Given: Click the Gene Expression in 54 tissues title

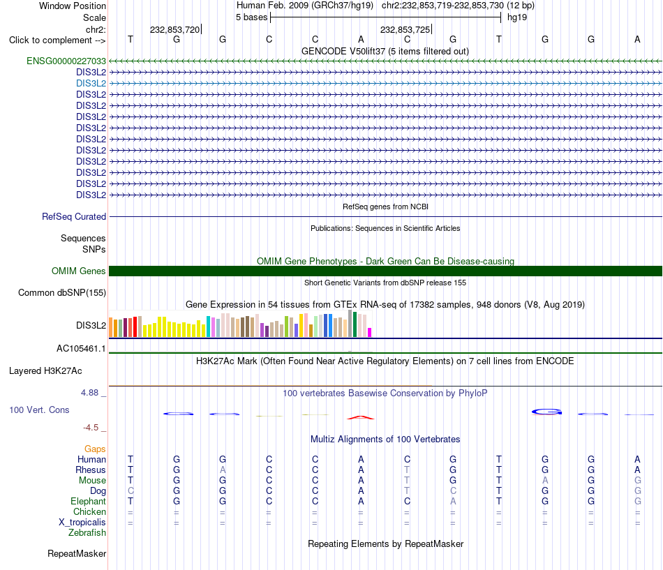Looking at the screenshot, I should pyautogui.click(x=385, y=304).
